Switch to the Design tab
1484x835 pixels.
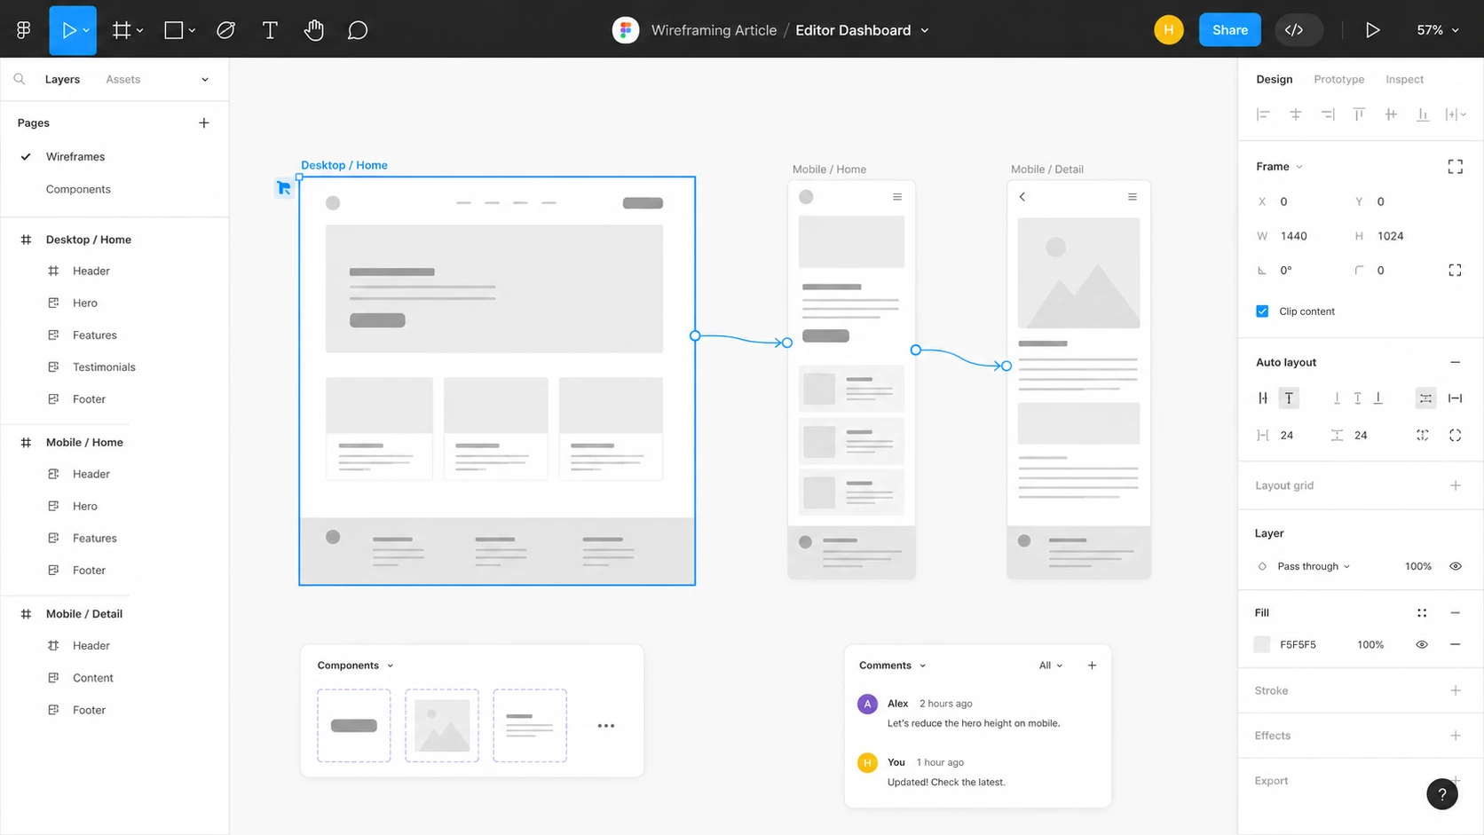[1274, 79]
